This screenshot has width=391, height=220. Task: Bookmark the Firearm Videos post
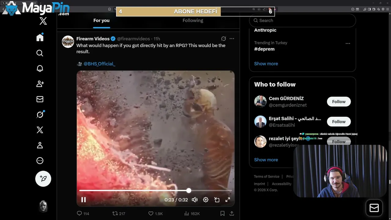(222, 214)
